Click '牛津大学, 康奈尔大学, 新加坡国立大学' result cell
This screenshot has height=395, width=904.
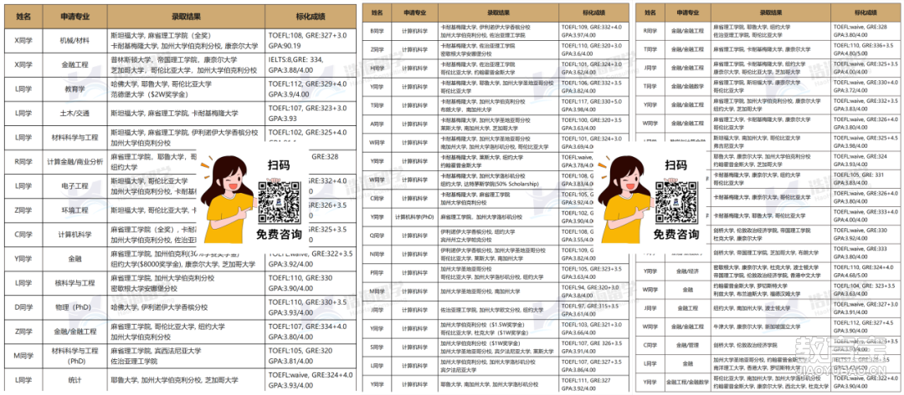pos(771,327)
